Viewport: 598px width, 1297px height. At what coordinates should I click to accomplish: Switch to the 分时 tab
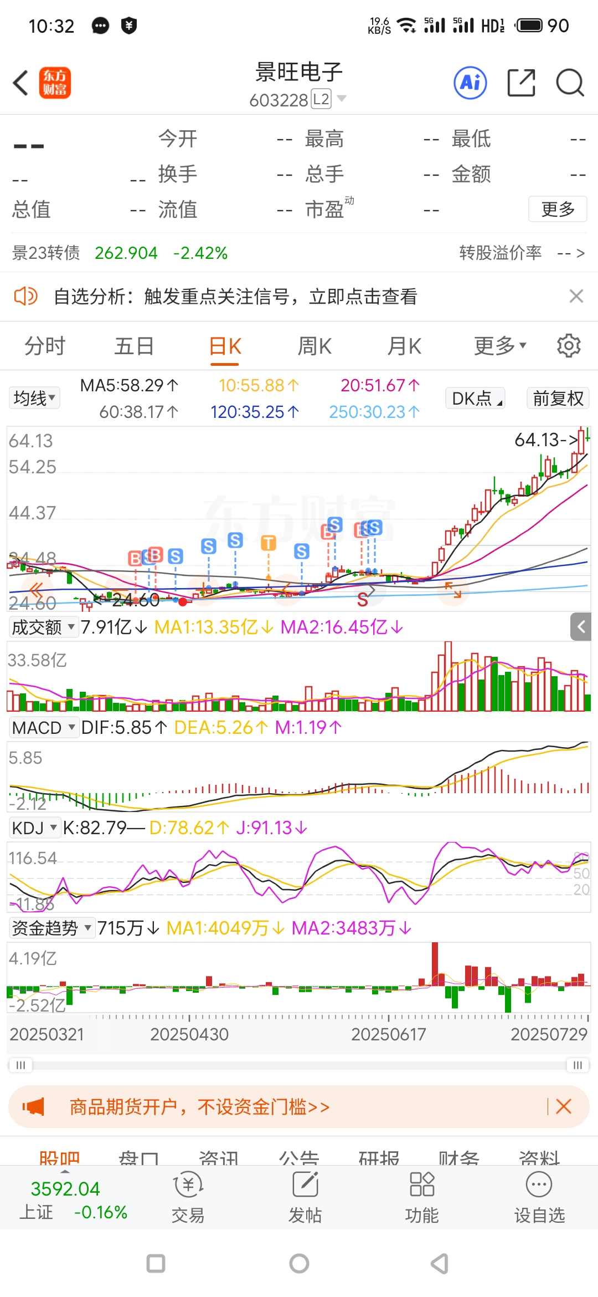coord(45,346)
